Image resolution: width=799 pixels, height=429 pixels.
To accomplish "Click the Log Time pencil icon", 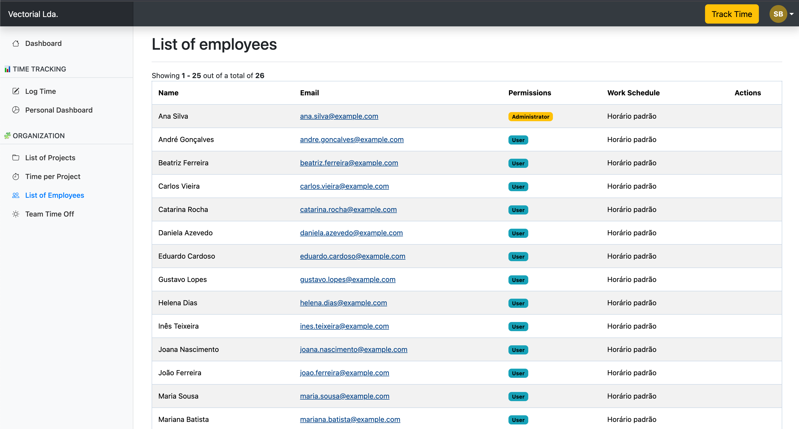I will [x=16, y=91].
